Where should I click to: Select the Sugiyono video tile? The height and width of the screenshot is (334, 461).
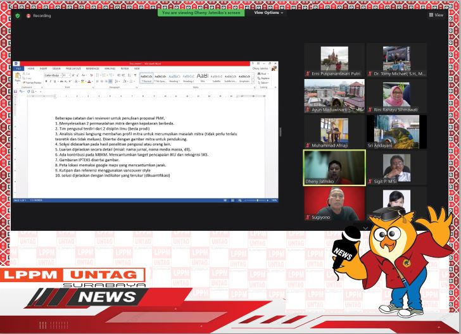coord(334,204)
